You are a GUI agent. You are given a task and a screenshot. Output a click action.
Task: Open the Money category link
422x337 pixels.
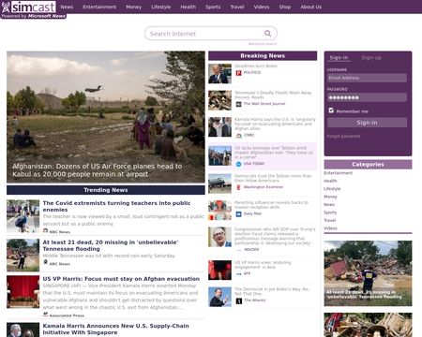pos(330,197)
